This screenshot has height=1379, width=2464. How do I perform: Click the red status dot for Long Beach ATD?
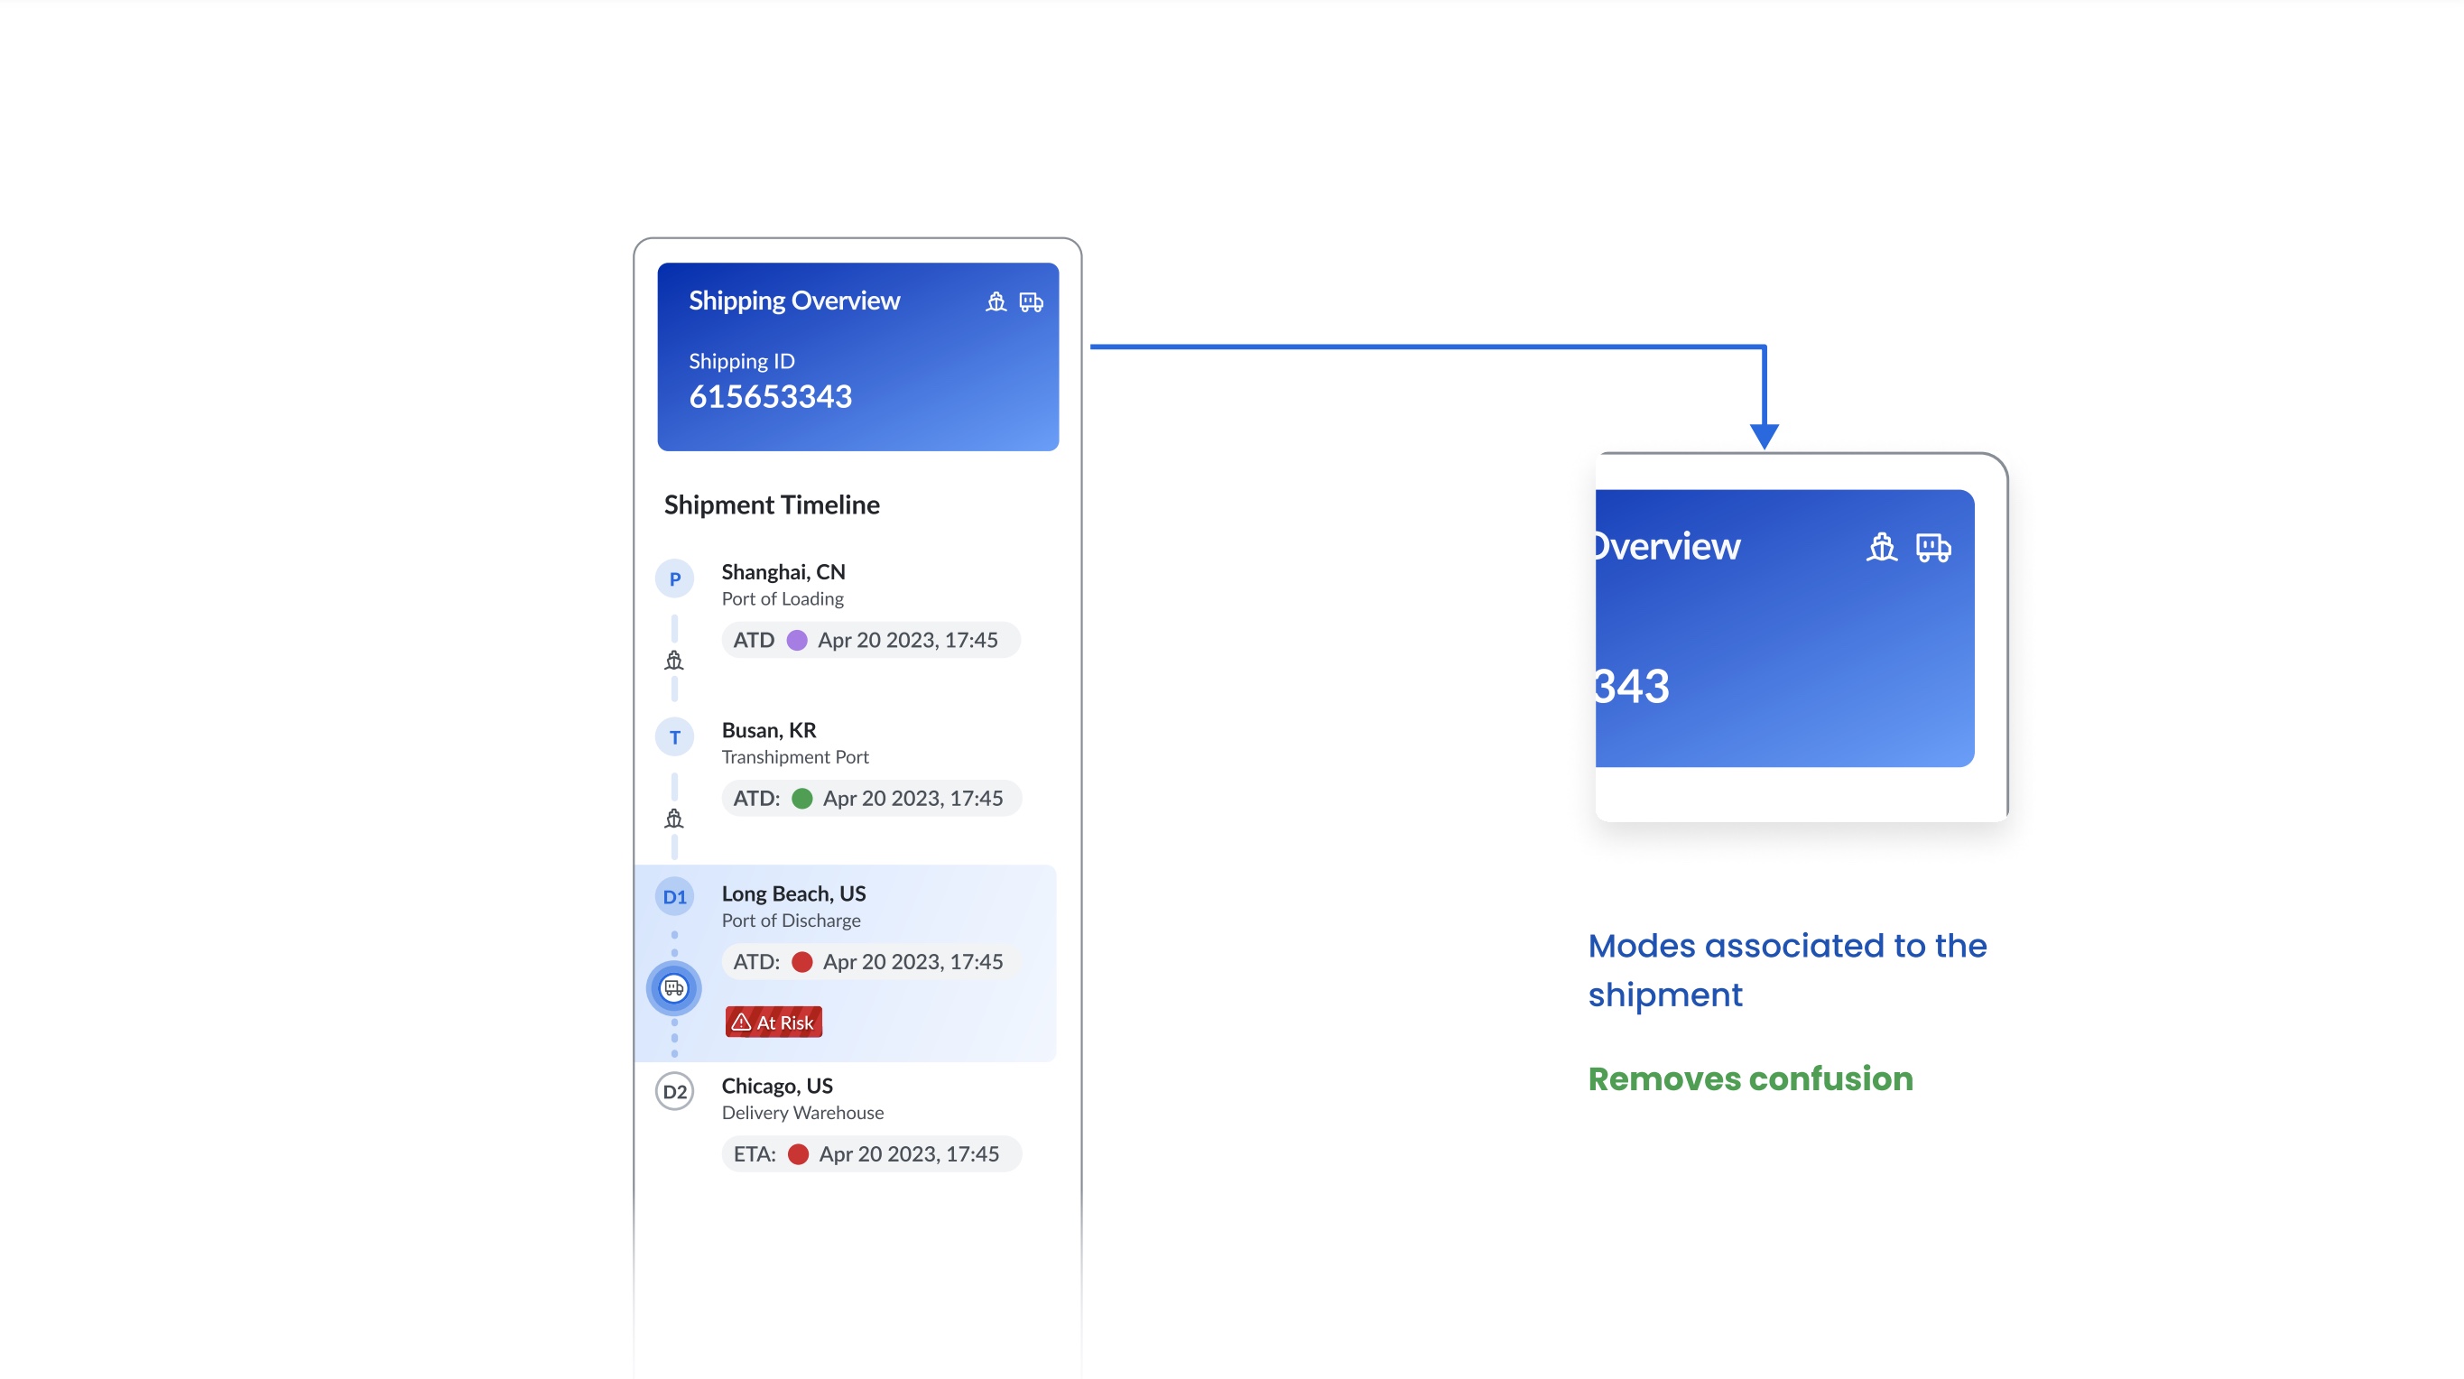click(802, 962)
